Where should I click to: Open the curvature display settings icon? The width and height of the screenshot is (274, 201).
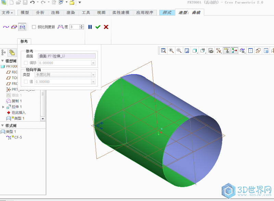coord(242,51)
